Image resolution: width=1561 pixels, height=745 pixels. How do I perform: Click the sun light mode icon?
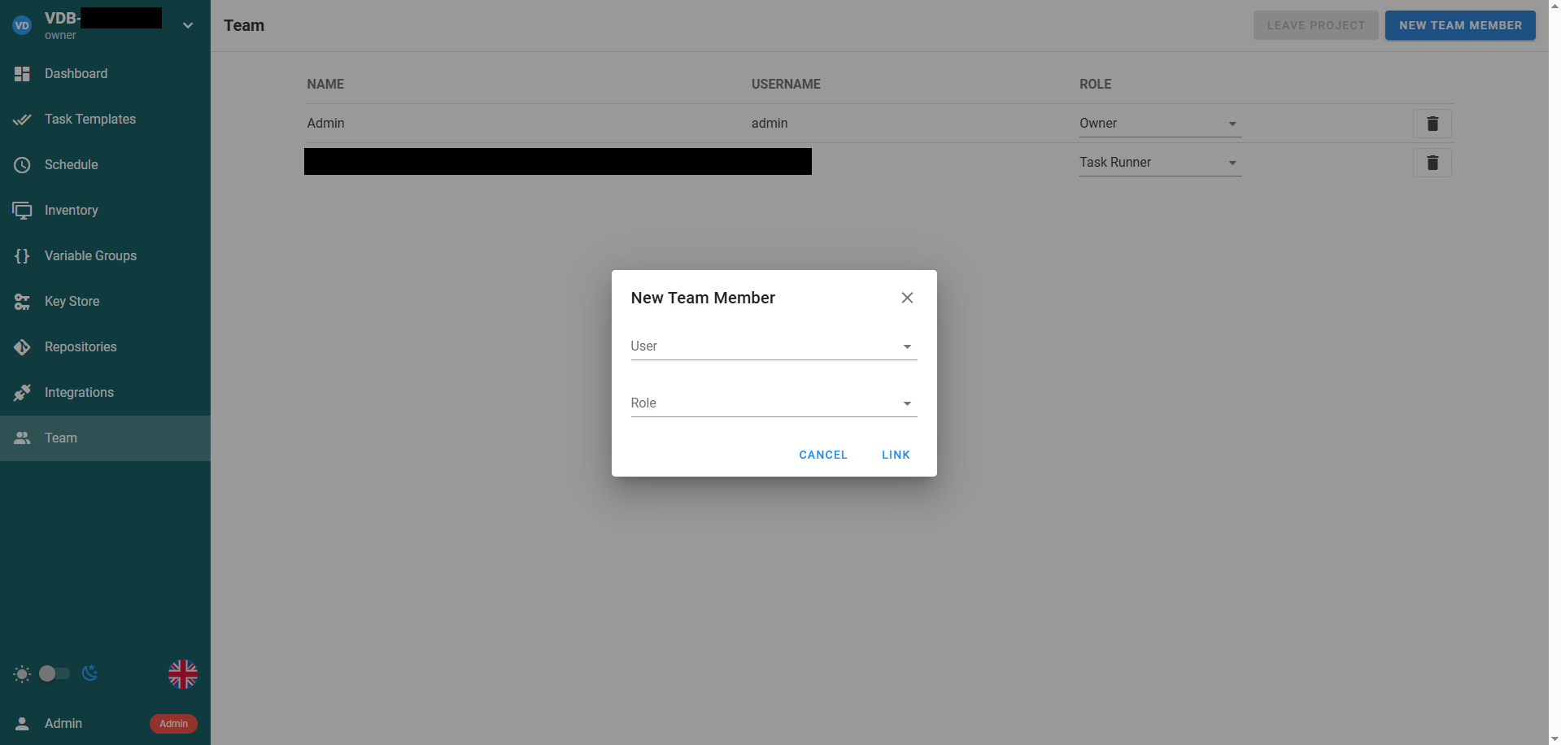pyautogui.click(x=22, y=674)
